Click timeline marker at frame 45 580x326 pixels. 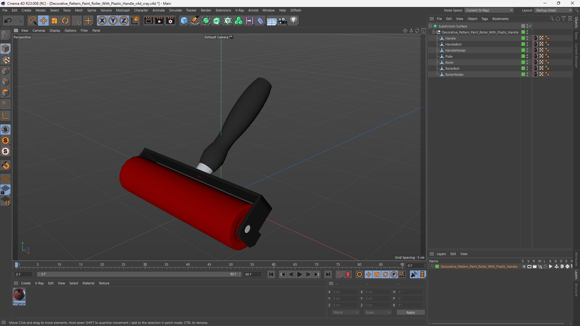pyautogui.click(x=209, y=265)
